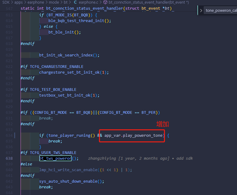Click the CONFIG_BT_MODE == BT_BQB directive line

click(x=90, y=112)
